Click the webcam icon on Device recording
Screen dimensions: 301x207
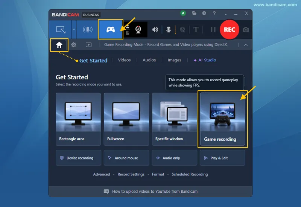pos(62,158)
